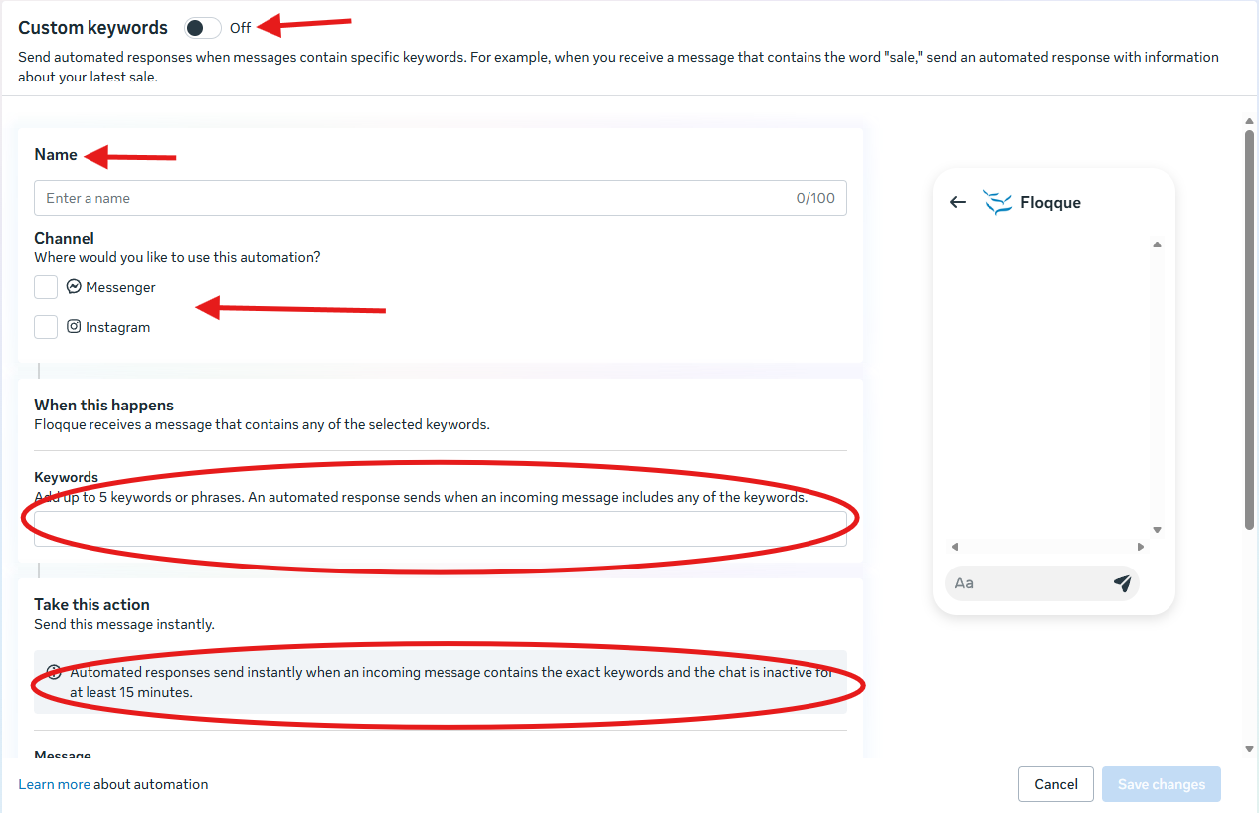Click the send paper plane icon

(1123, 583)
